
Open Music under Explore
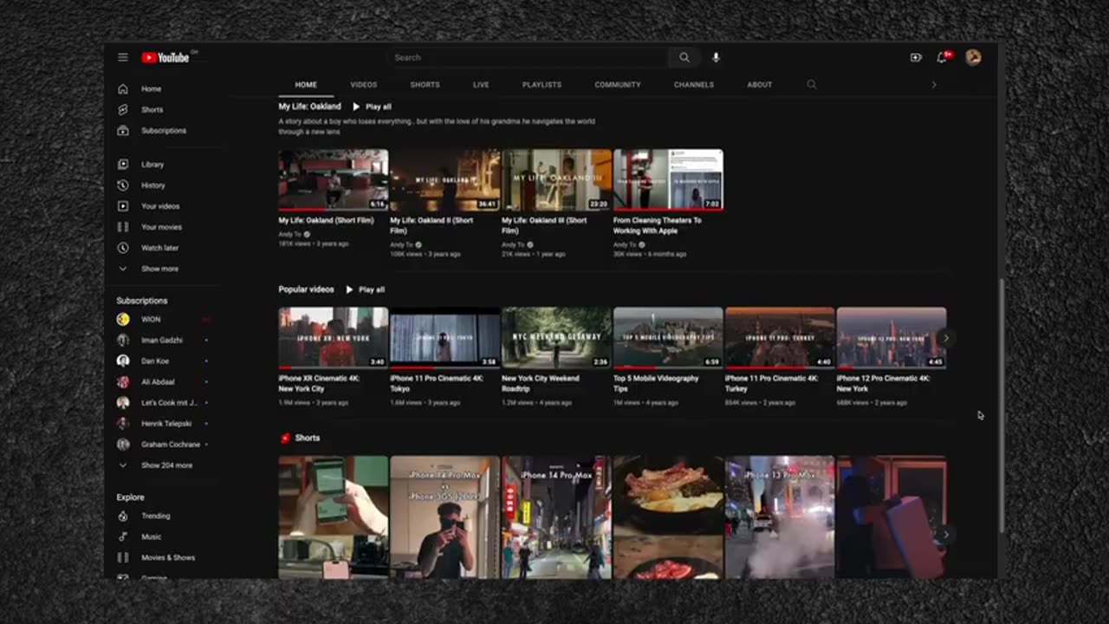(x=152, y=536)
